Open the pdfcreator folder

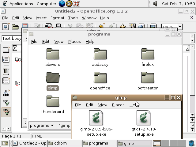(148, 78)
